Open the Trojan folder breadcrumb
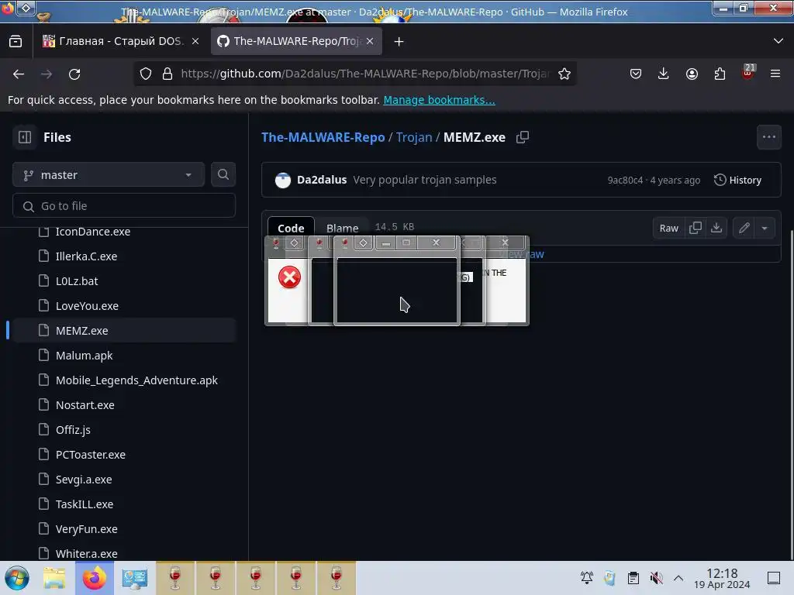 414,137
